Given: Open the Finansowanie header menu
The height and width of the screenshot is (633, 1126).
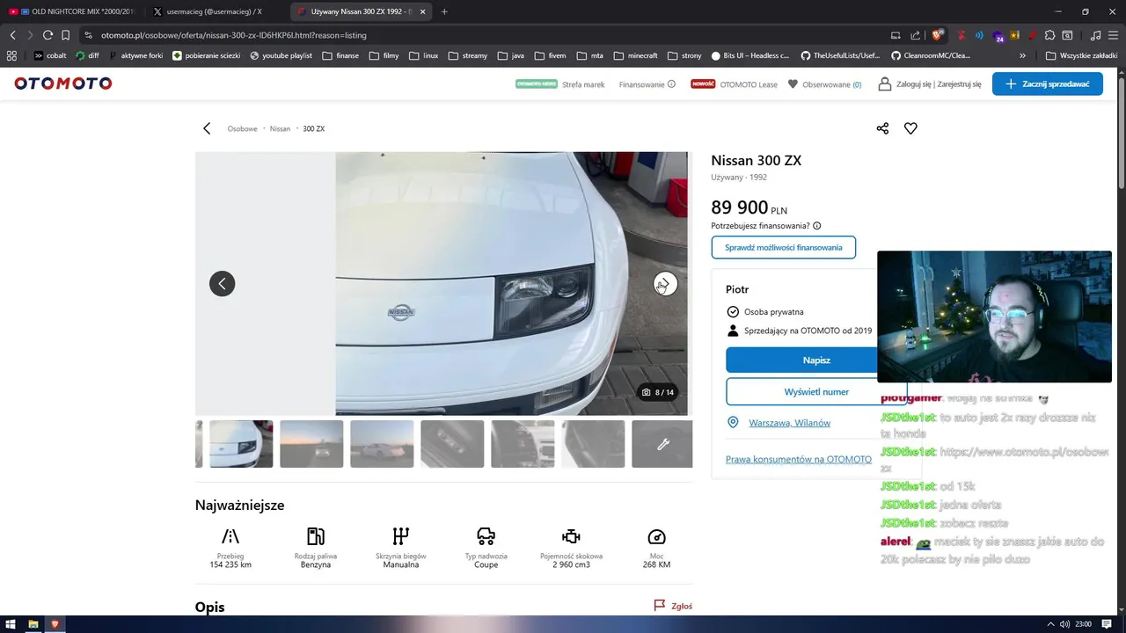Looking at the screenshot, I should click(x=647, y=84).
